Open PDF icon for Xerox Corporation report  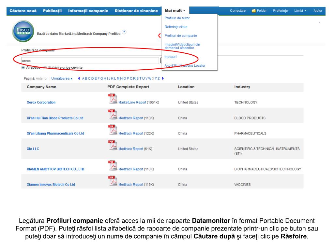coord(113,99)
